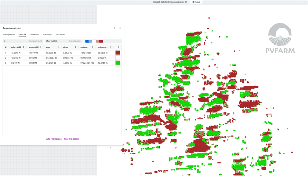This screenshot has height=176, width=308.
Task: Open color column options menu
Action: click(x=119, y=47)
